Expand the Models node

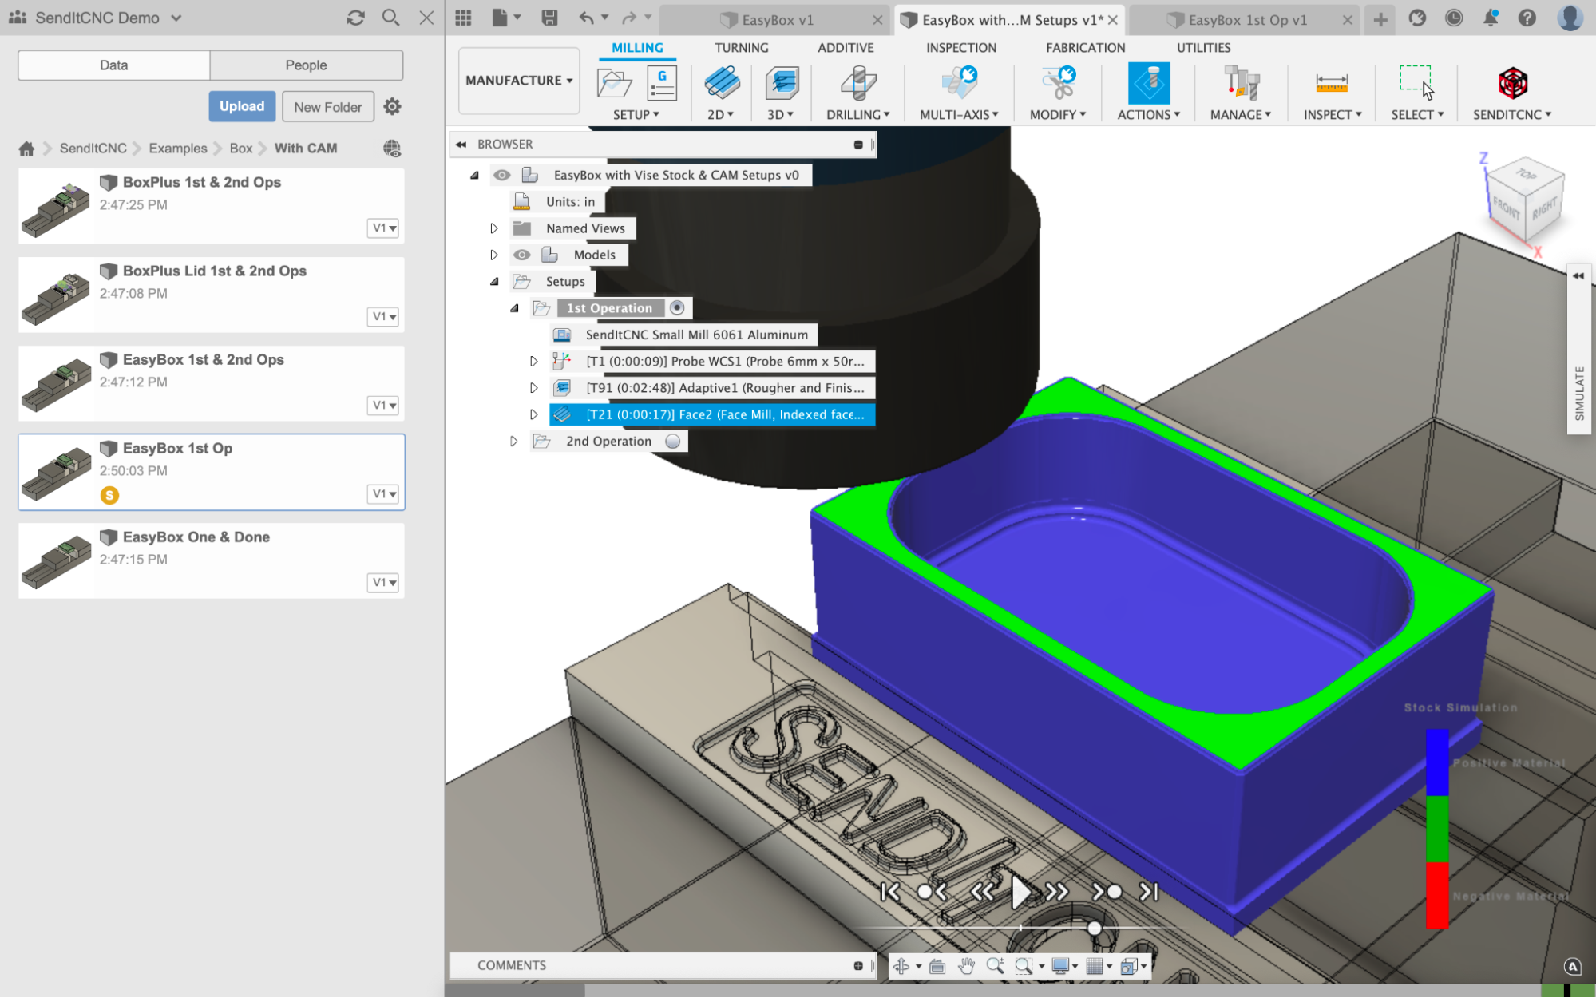click(x=493, y=255)
